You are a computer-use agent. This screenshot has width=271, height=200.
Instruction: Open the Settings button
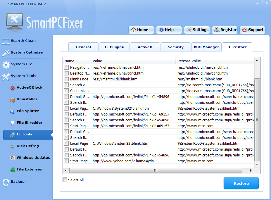point(197,30)
